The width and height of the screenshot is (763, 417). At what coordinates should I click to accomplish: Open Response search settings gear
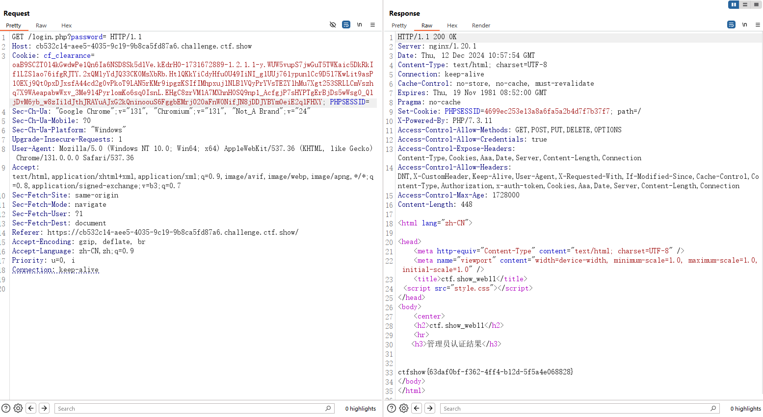[x=404, y=408]
